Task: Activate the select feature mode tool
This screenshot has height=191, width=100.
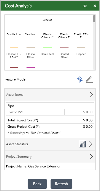Action: pyautogui.click(x=80, y=79)
